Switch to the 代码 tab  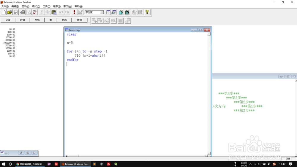[64, 20]
